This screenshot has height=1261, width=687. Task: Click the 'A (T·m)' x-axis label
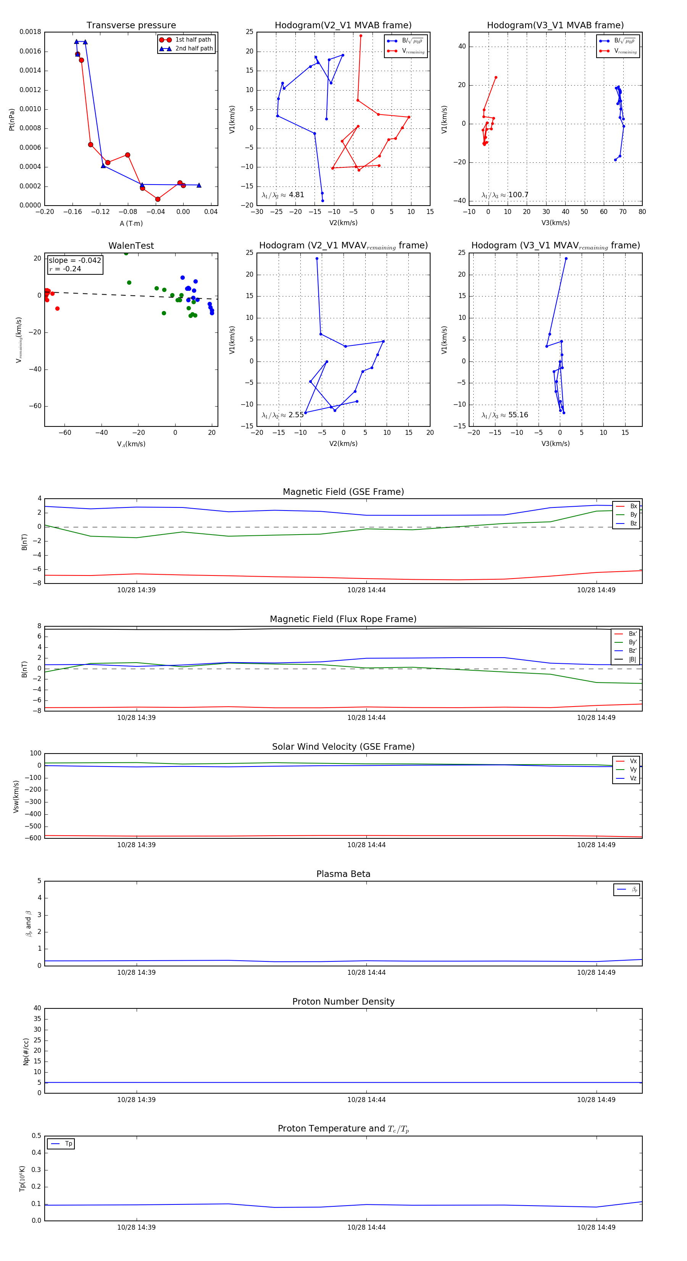click(131, 223)
